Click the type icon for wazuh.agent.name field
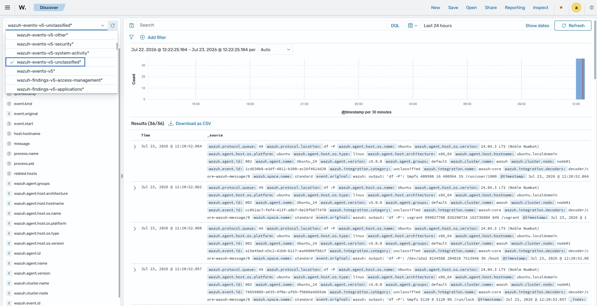 tap(9, 263)
